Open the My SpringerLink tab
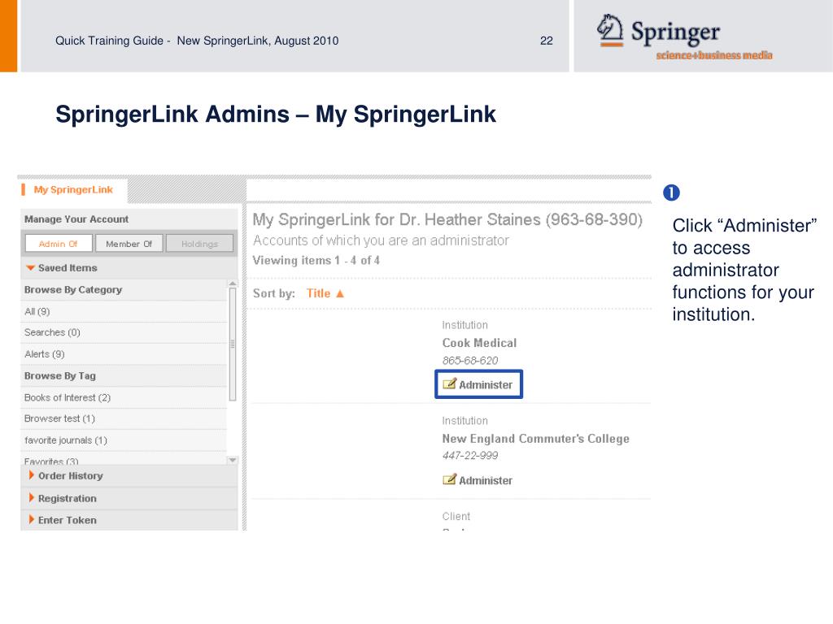 coord(73,190)
